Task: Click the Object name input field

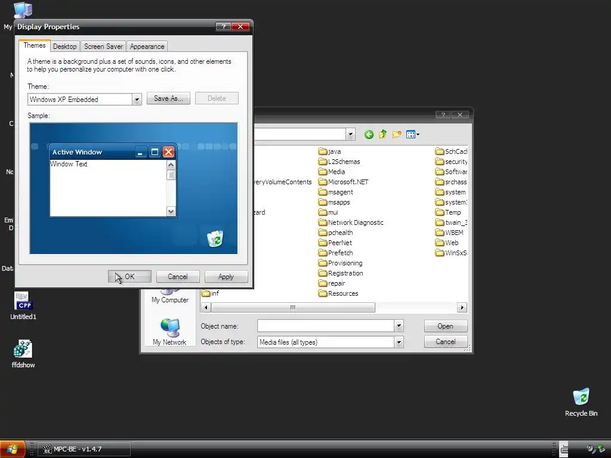Action: [326, 326]
